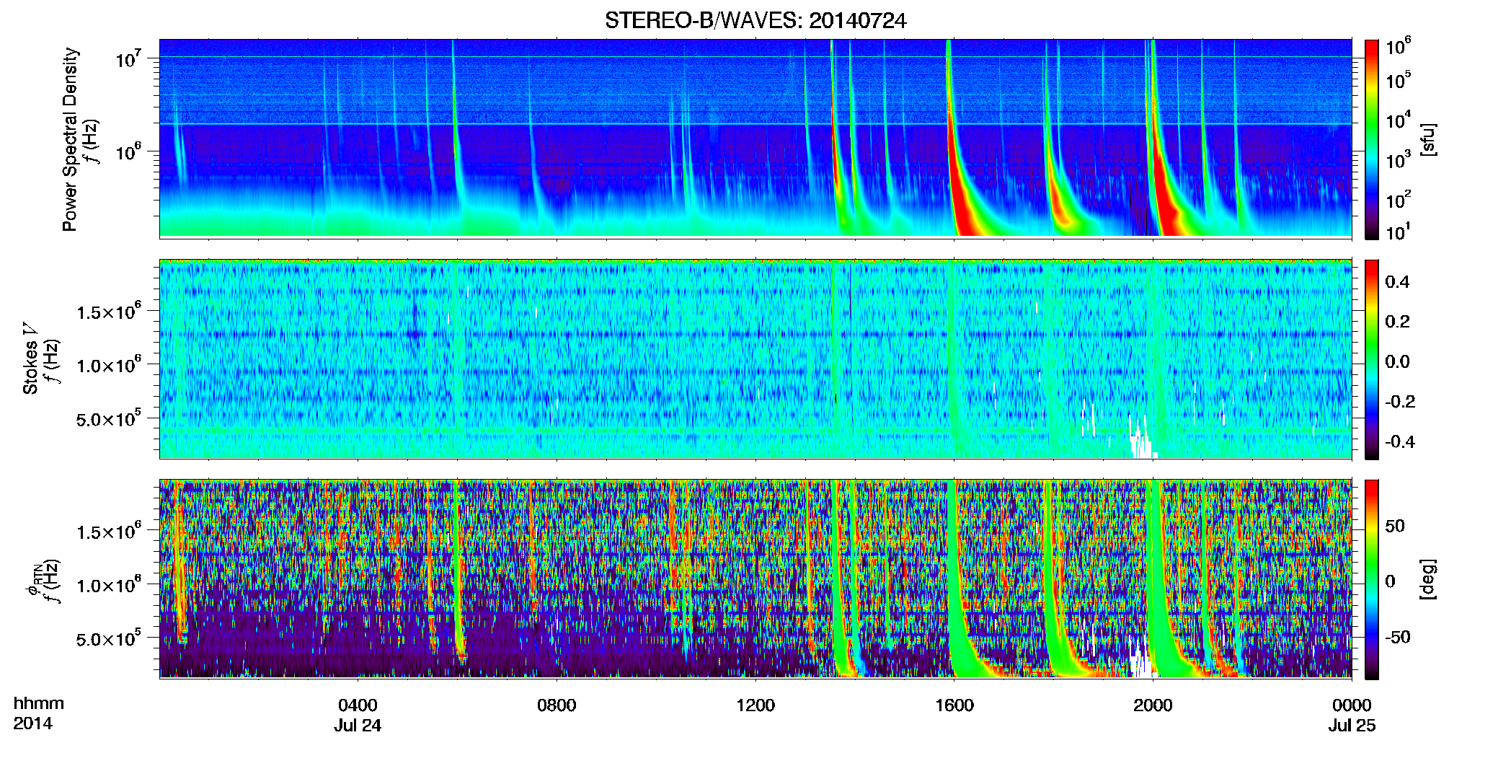Click the "0000" time axis label

click(1352, 705)
